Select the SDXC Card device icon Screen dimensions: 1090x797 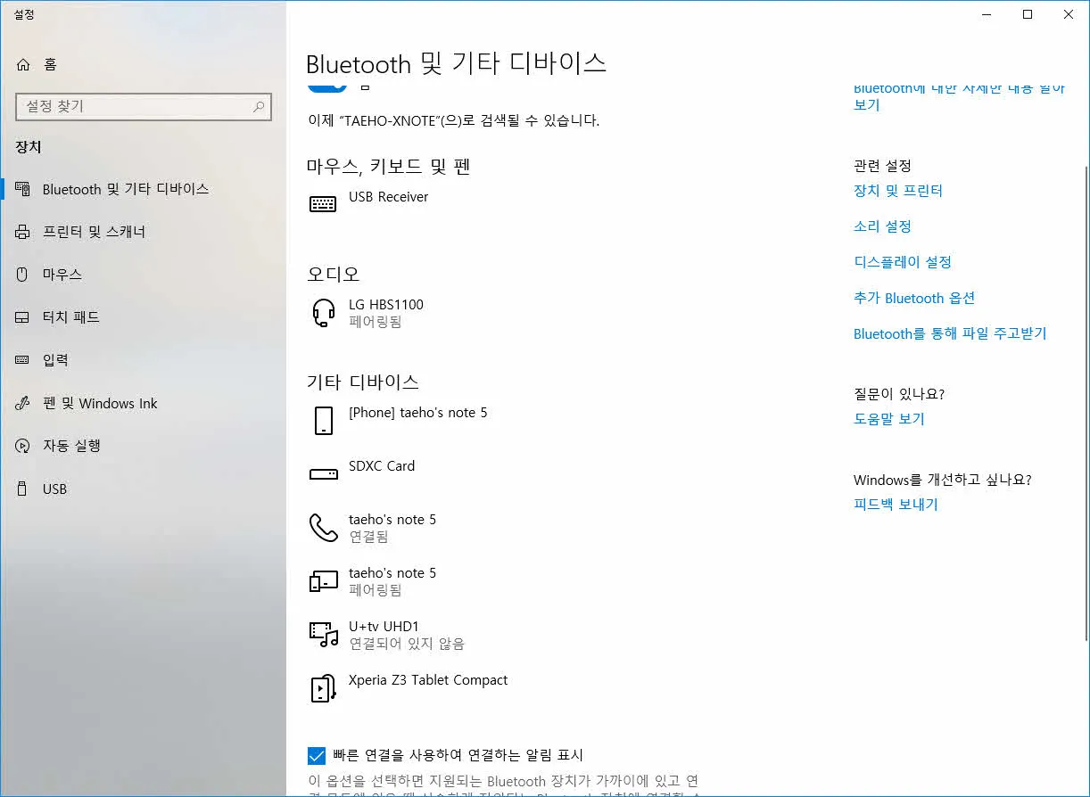point(323,474)
